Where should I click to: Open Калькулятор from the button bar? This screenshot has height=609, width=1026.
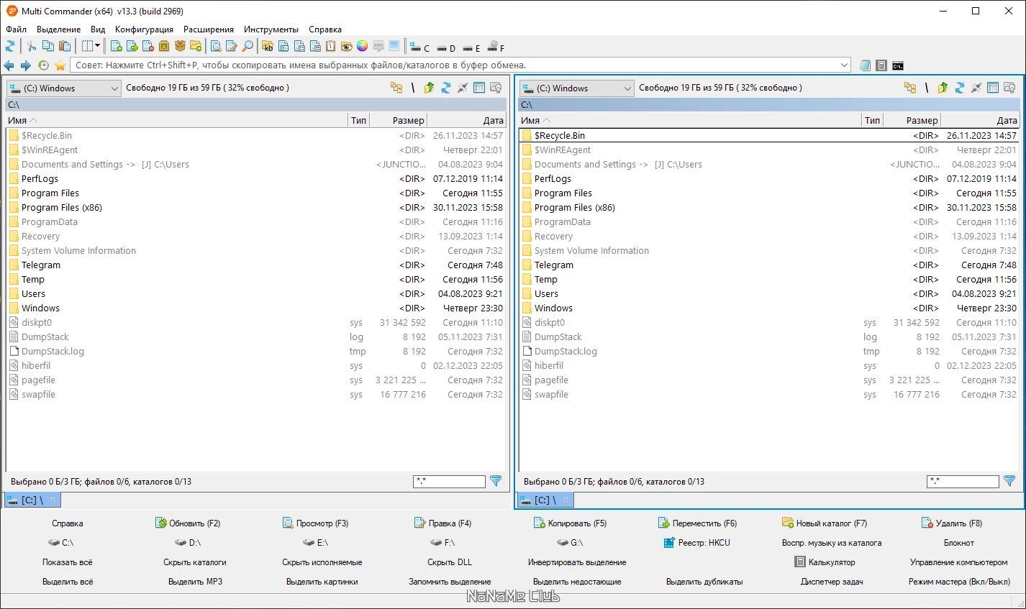[x=825, y=562]
